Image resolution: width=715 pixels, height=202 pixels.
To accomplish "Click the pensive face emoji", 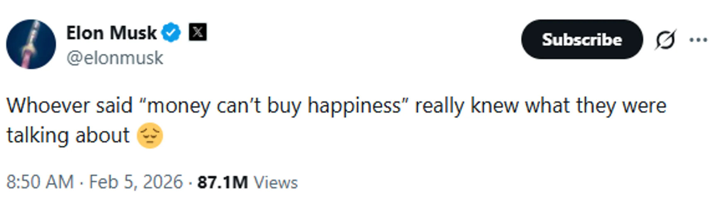I will pos(150,135).
